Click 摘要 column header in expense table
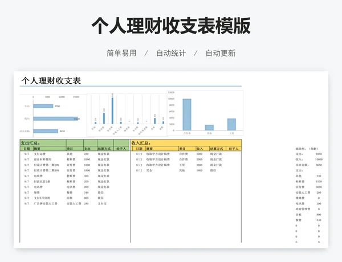 pyautogui.click(x=50, y=149)
